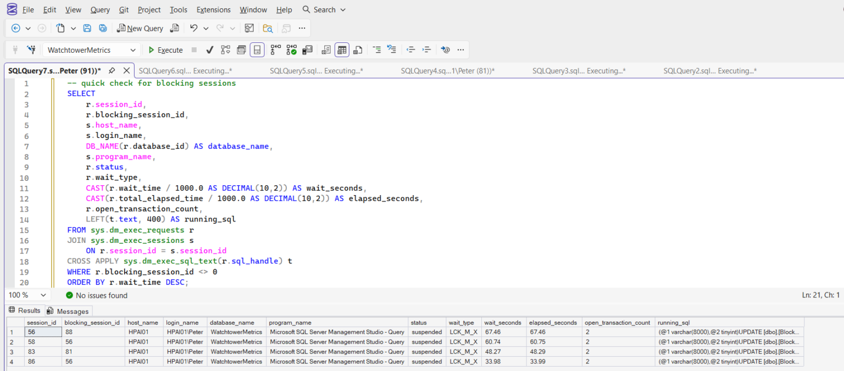
Task: Switch to the SQLQuery3.sql tab
Action: 579,71
